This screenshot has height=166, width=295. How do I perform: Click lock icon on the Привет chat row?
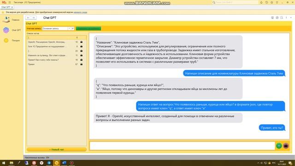pyautogui.click(x=82, y=64)
